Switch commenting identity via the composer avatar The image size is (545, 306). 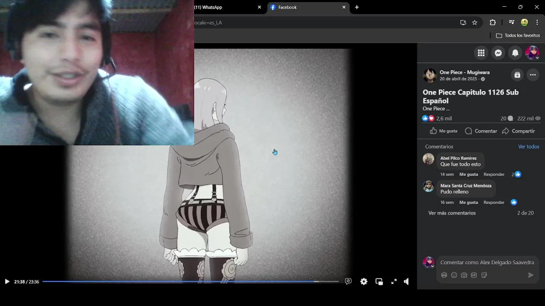[428, 262]
